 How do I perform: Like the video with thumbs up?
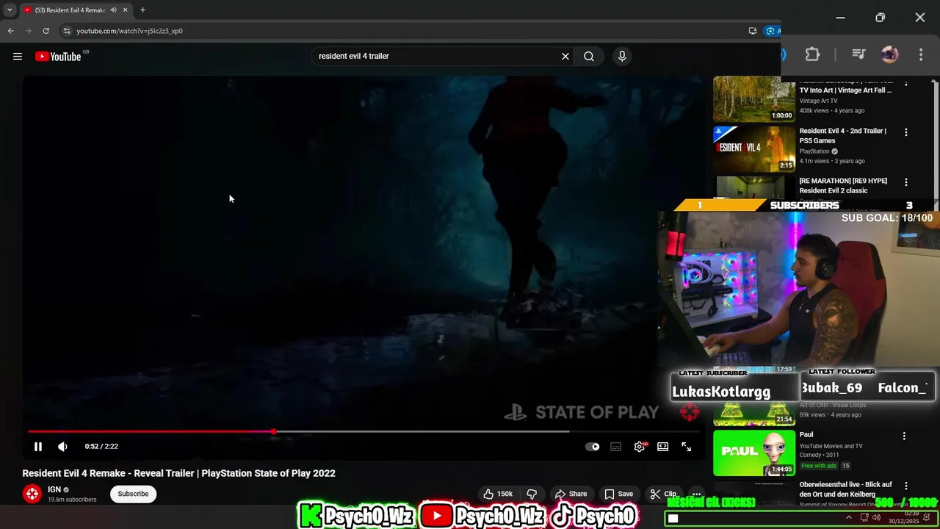497,494
